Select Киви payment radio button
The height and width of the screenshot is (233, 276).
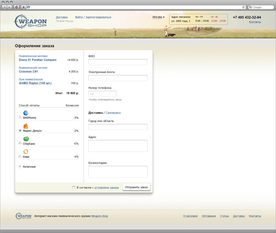click(x=20, y=157)
